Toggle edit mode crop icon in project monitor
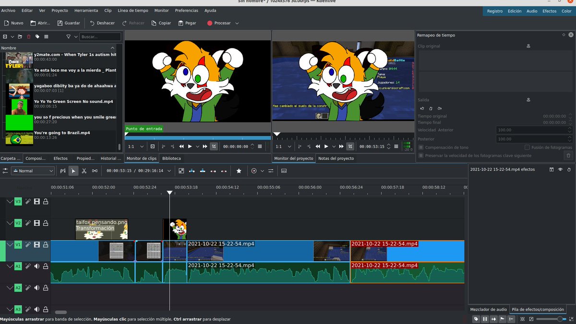The height and width of the screenshot is (324, 576). [x=350, y=146]
